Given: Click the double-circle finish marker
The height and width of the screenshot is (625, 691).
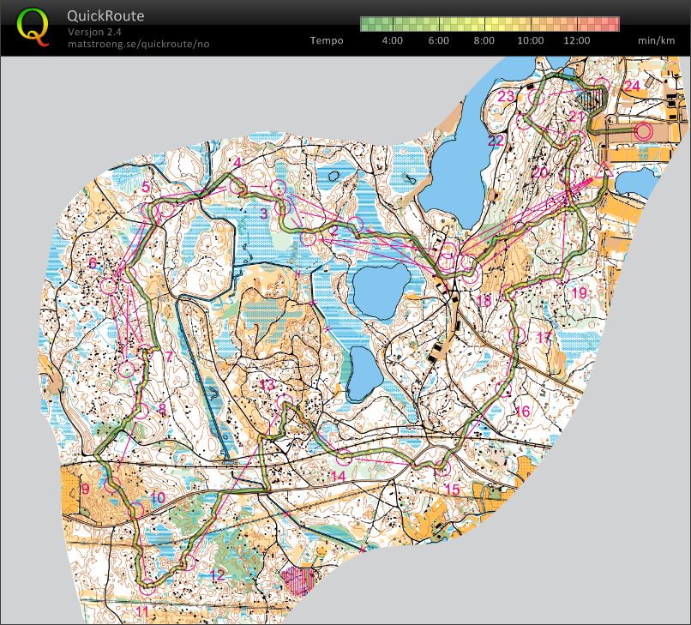Looking at the screenshot, I should pyautogui.click(x=642, y=131).
